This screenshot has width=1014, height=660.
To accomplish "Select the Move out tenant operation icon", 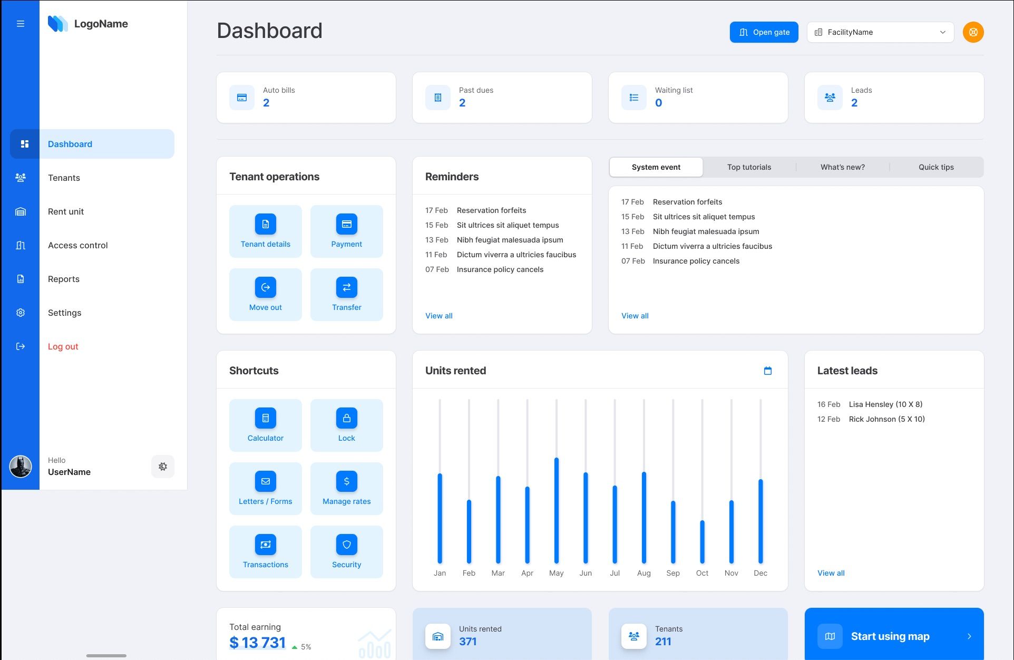I will click(x=265, y=287).
